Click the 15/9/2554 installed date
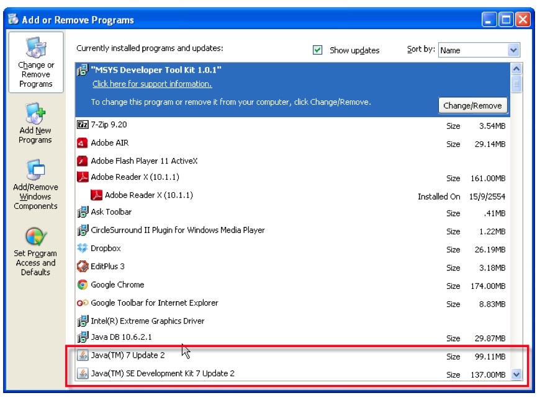Screen dimensions: 540x398 487,197
